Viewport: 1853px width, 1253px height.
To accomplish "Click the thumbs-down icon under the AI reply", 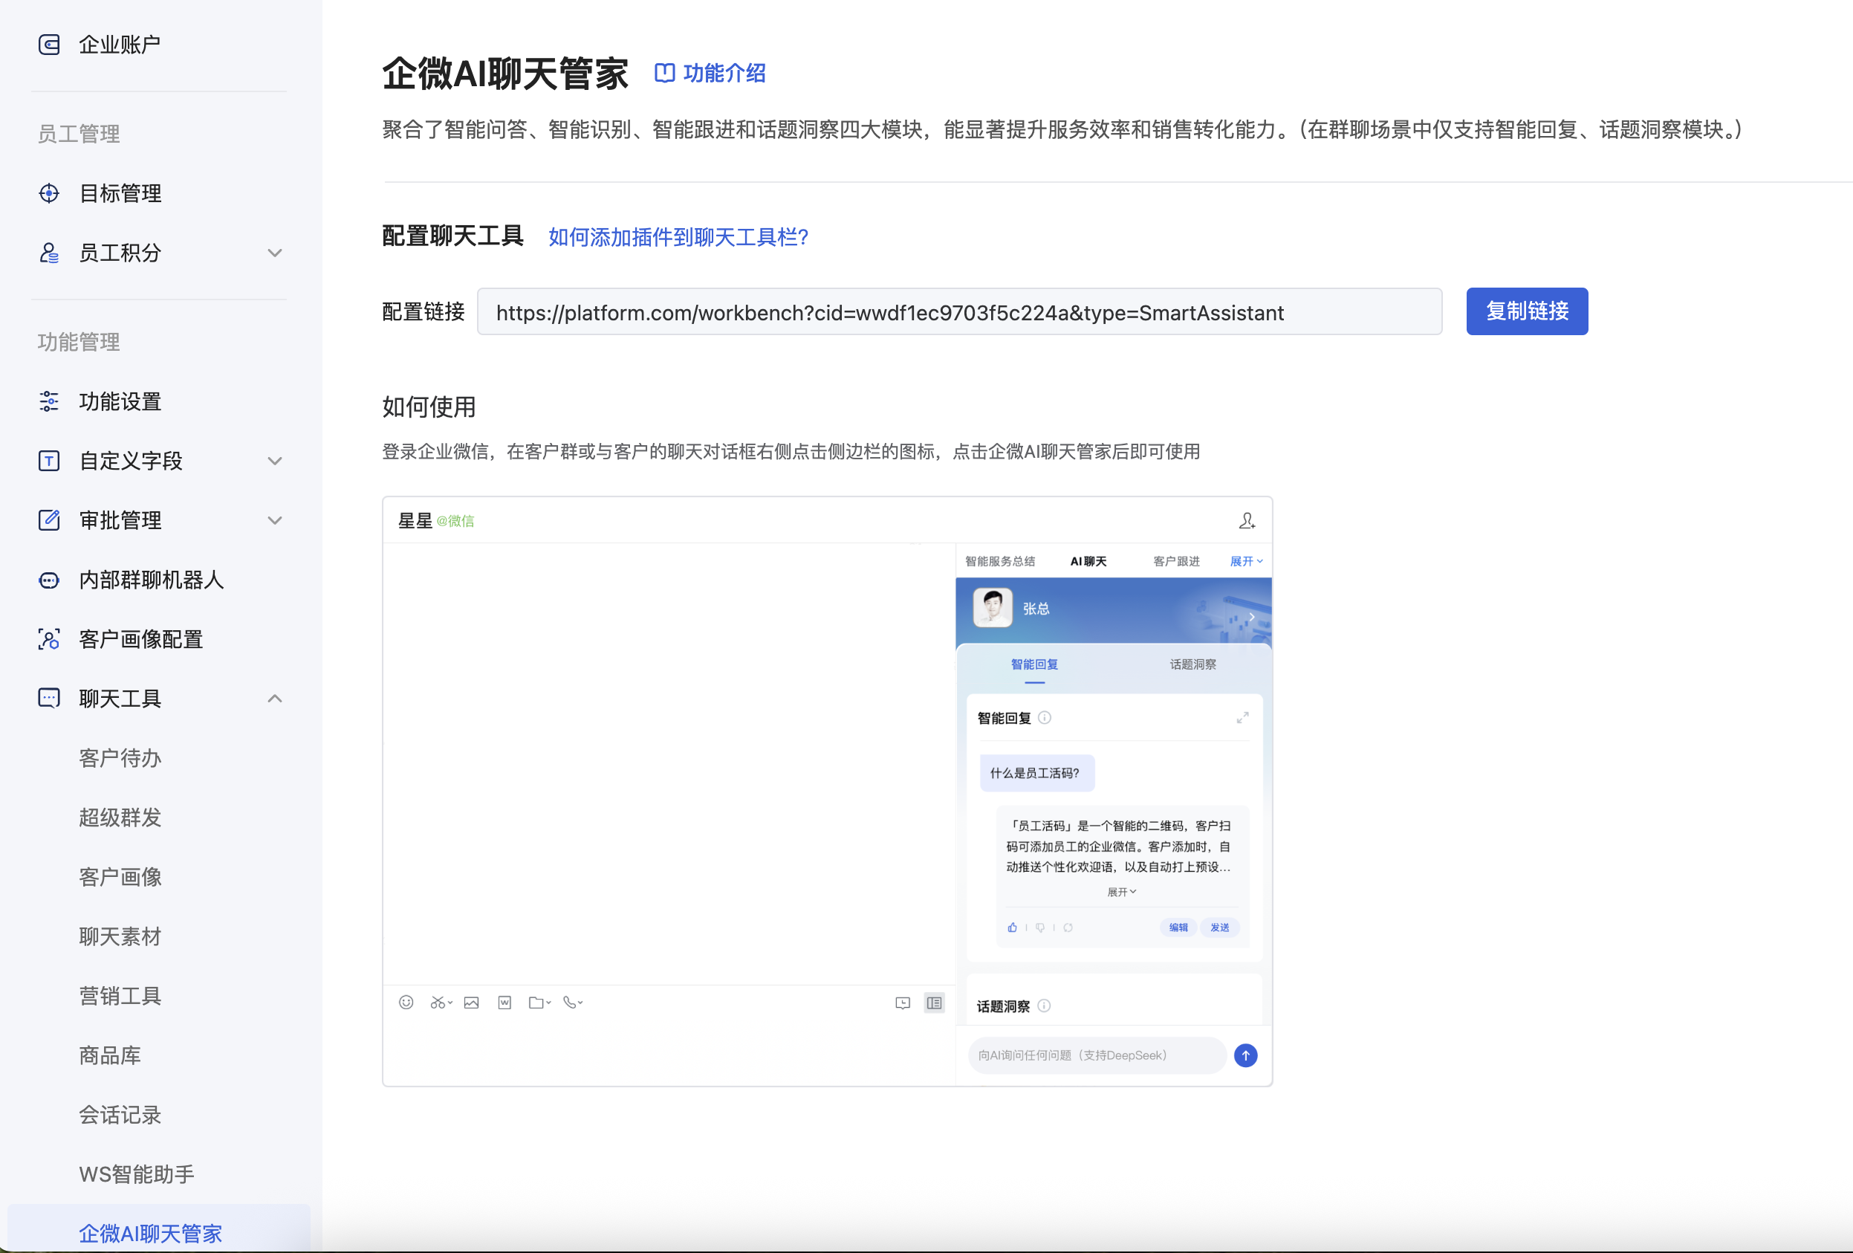I will click(x=1039, y=927).
